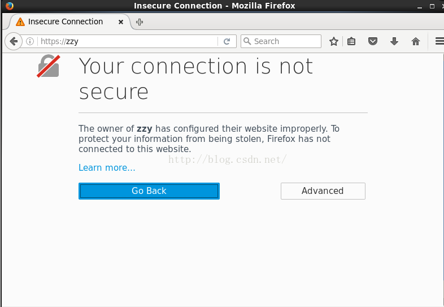Bookmark this page with the star icon
444x307 pixels.
pos(334,41)
